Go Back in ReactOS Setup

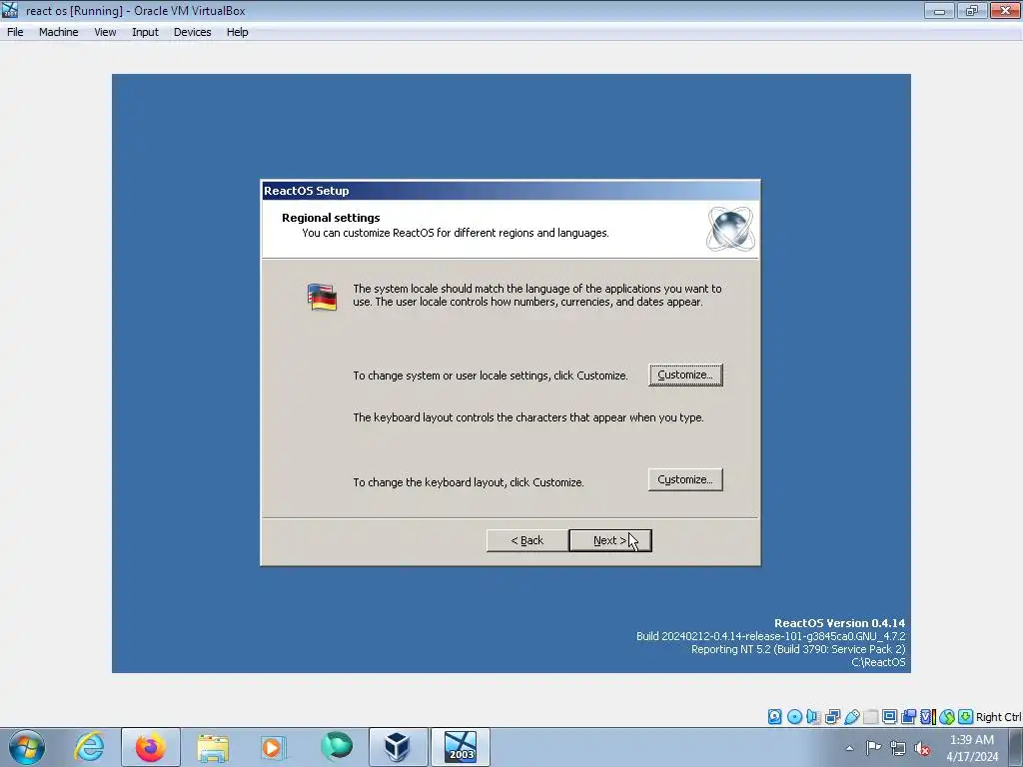(x=527, y=540)
